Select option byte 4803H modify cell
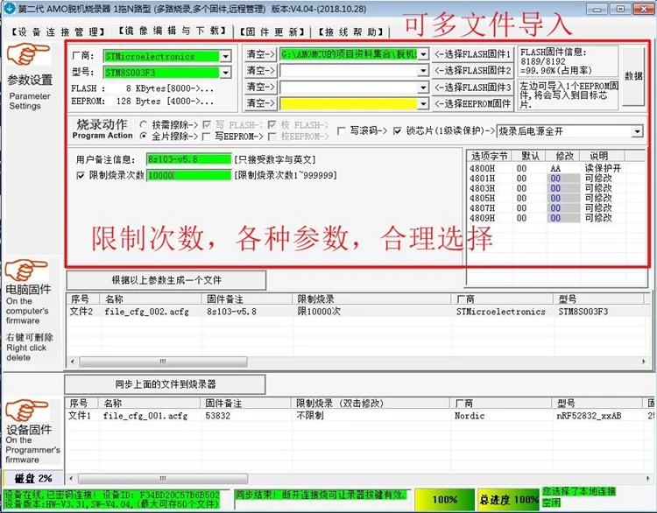 [563, 188]
